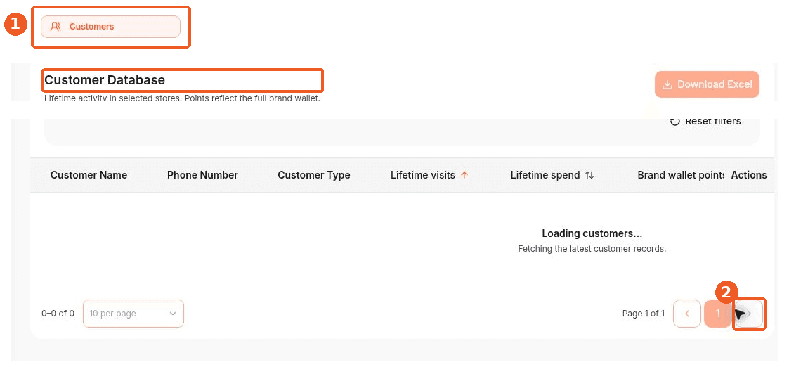Sort by Lifetime spend arrows icon

tap(589, 175)
